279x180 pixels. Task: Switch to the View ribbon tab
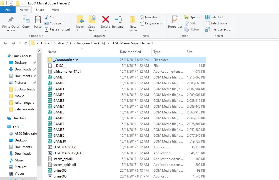click(x=55, y=10)
